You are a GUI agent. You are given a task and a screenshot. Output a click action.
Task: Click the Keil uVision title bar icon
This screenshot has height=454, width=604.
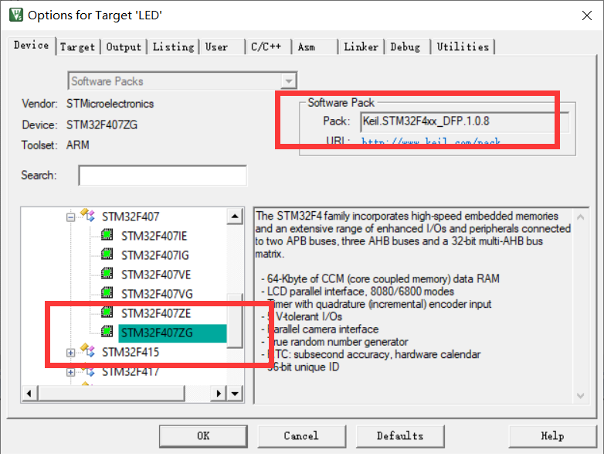16,15
